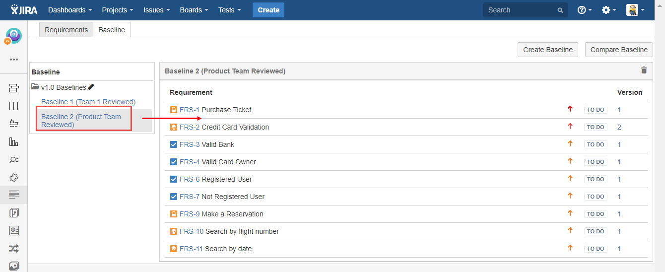The width and height of the screenshot is (665, 272).
Task: Select the requirements lines icon in sidebar
Action: (14, 195)
